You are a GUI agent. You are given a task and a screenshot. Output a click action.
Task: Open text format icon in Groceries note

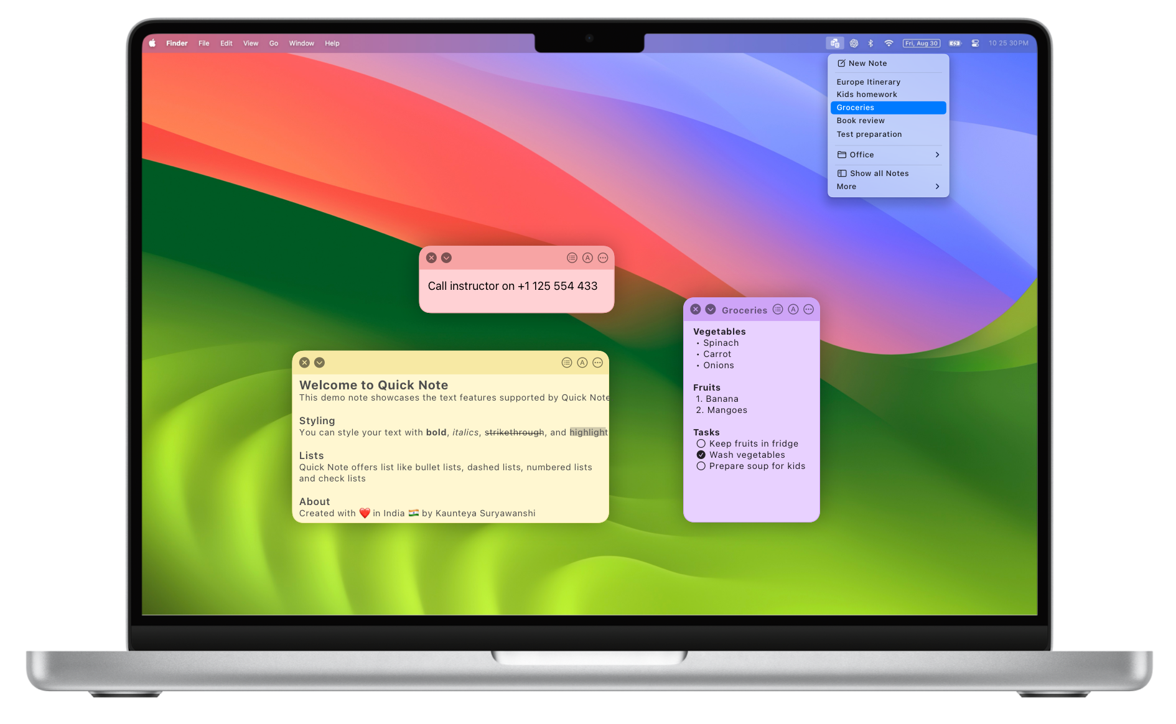click(x=793, y=309)
